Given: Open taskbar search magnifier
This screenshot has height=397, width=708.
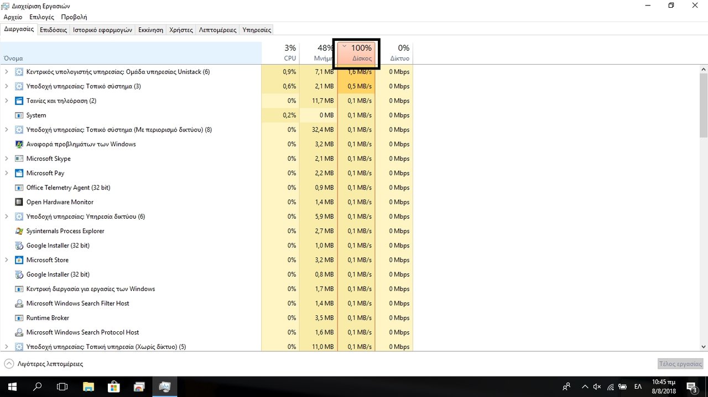Looking at the screenshot, I should 38,387.
